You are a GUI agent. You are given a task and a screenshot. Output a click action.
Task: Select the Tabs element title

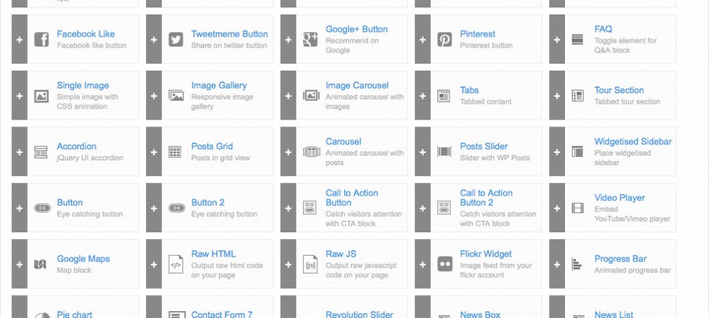click(469, 91)
